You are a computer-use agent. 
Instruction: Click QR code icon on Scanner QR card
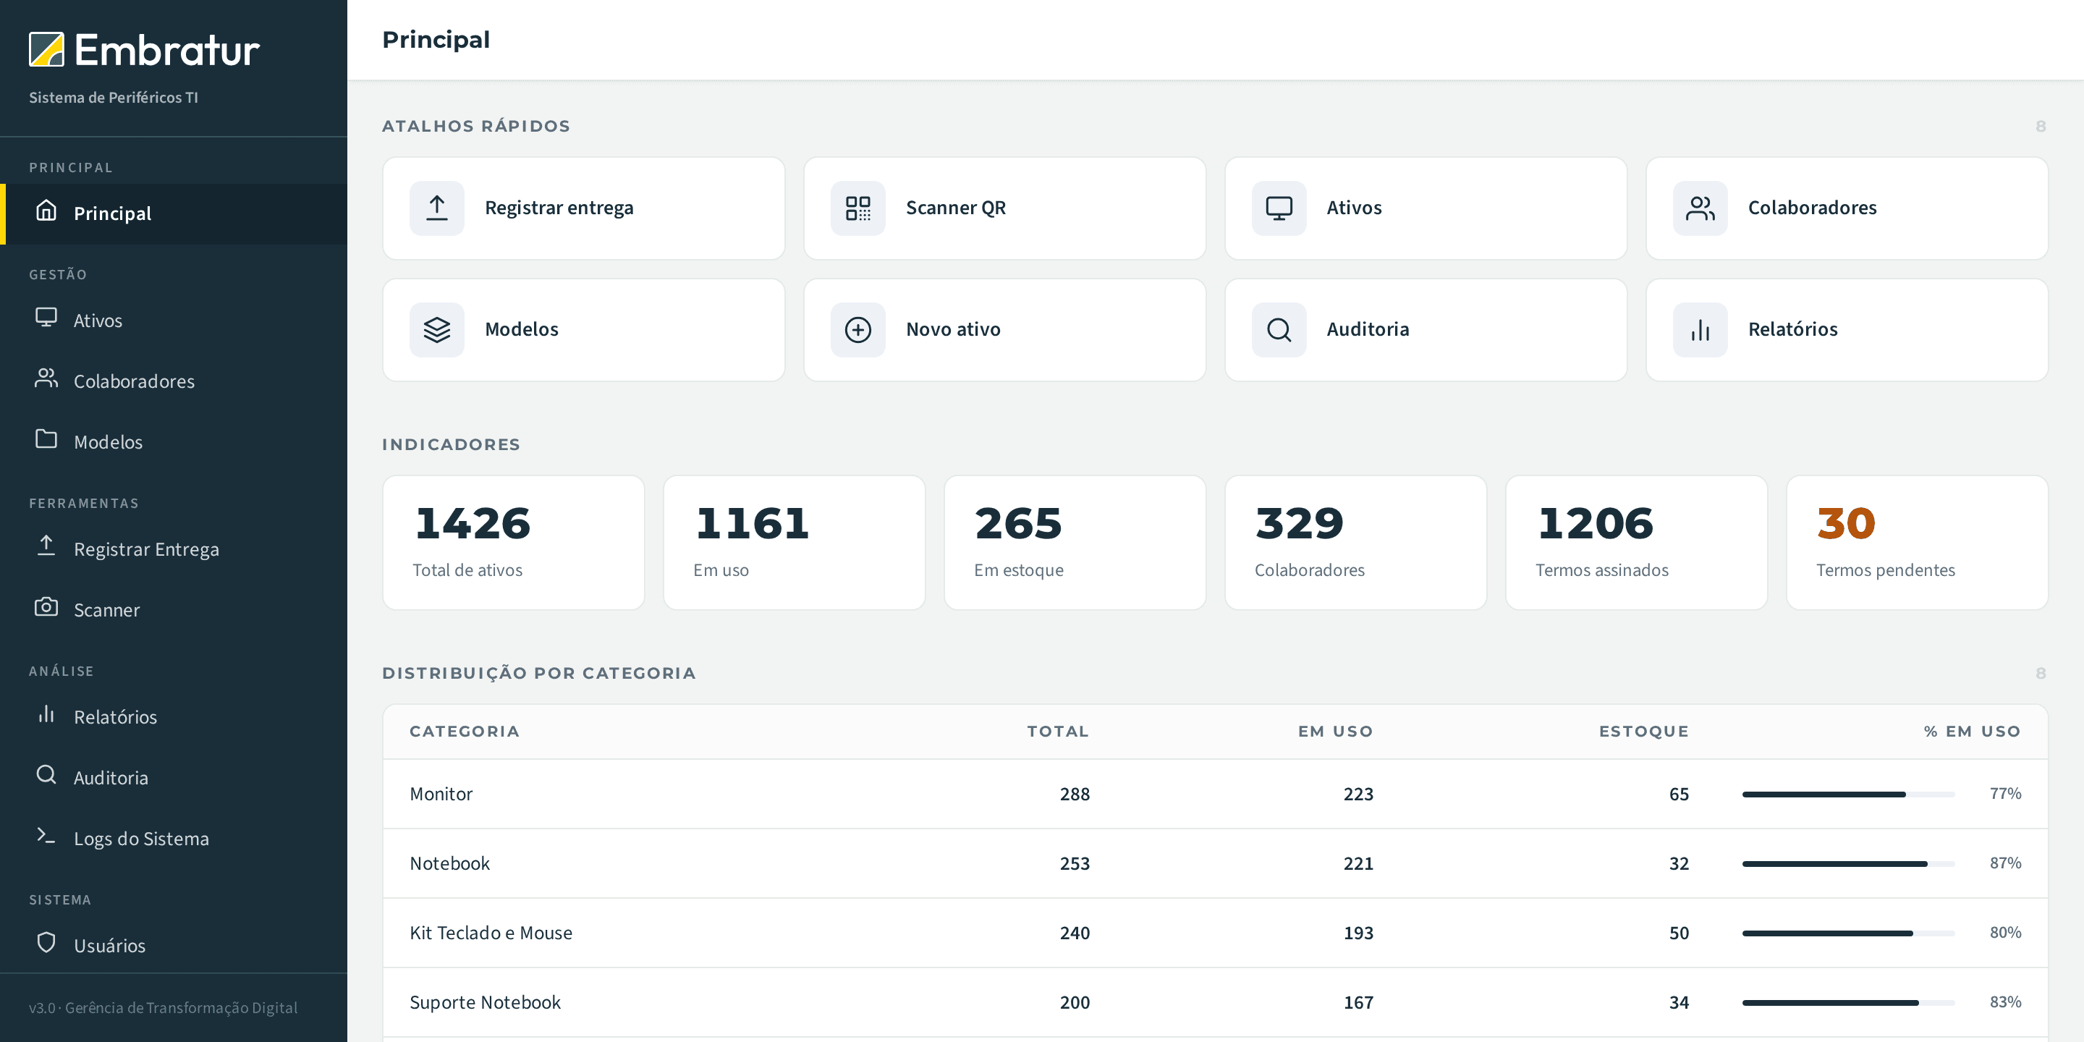click(857, 208)
